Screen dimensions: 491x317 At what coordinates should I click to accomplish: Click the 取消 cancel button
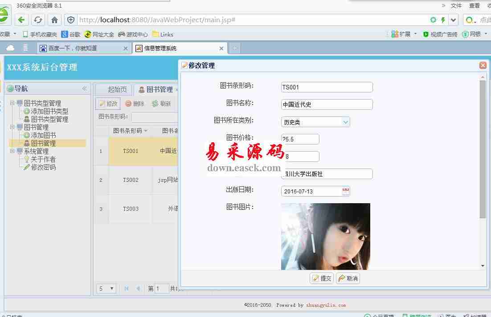click(348, 278)
